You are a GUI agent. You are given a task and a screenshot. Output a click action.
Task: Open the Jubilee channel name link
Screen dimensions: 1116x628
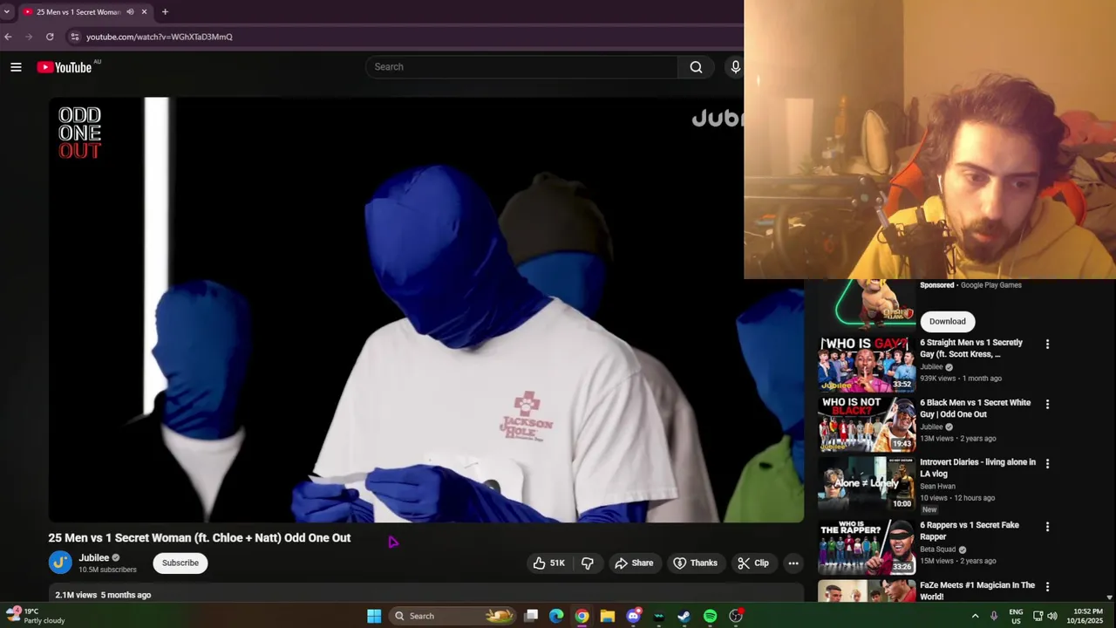(93, 558)
